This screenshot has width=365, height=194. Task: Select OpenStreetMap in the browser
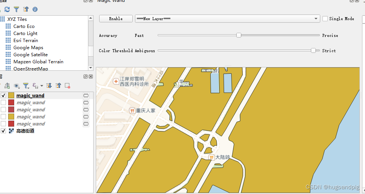pyautogui.click(x=31, y=69)
